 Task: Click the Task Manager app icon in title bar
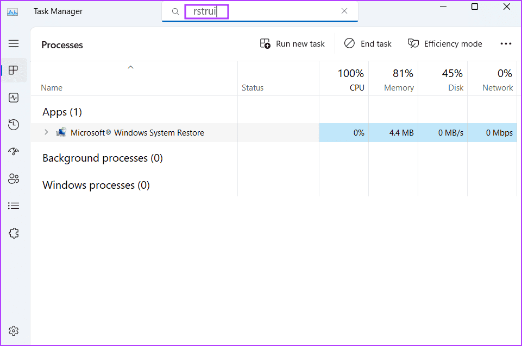(12, 12)
